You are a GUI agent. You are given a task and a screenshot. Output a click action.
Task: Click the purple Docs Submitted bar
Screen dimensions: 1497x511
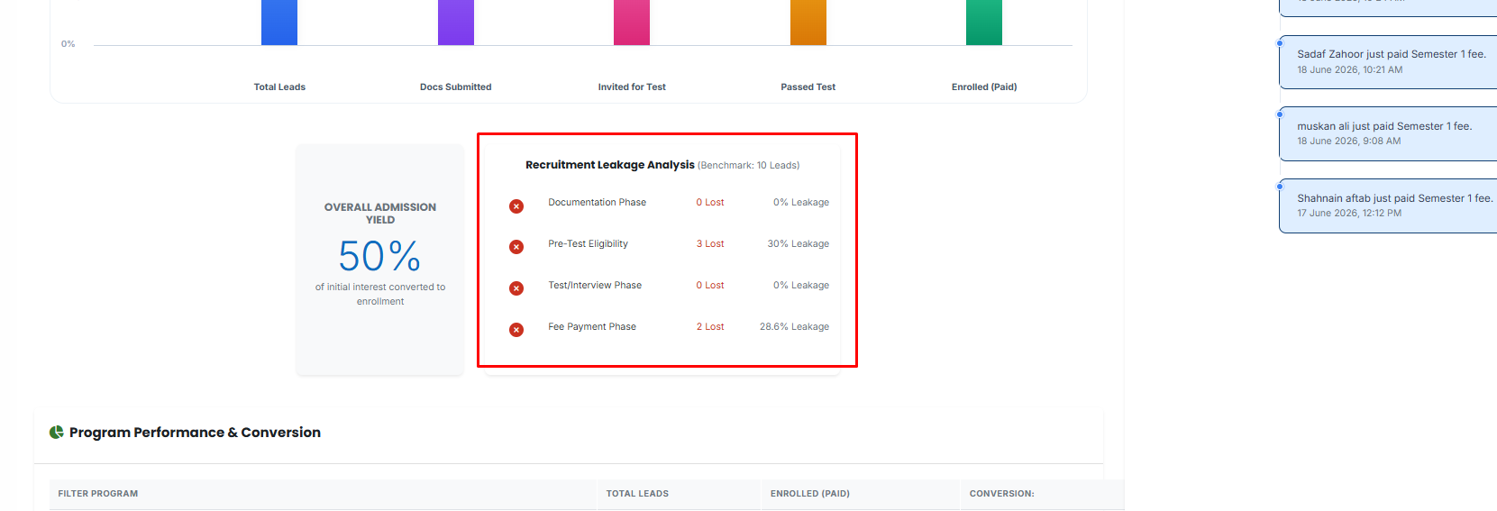pyautogui.click(x=456, y=23)
